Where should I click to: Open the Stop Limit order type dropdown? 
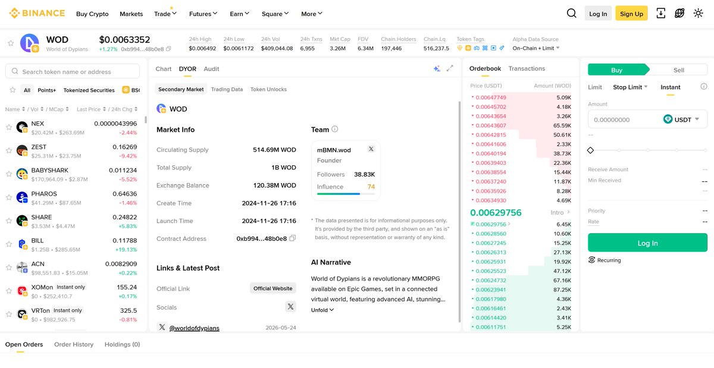pyautogui.click(x=630, y=87)
